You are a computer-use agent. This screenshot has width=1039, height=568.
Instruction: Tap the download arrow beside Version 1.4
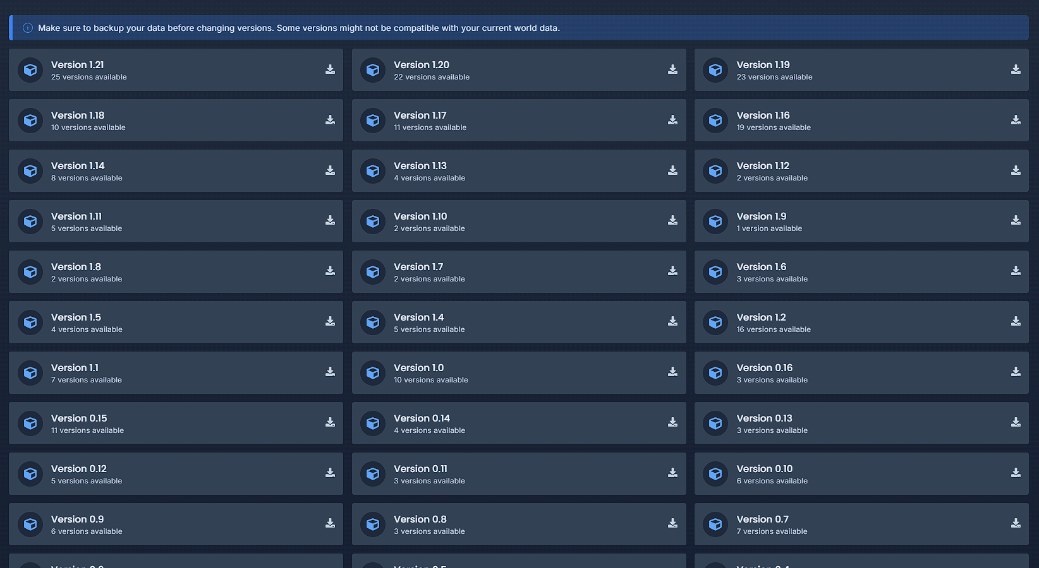pos(672,321)
